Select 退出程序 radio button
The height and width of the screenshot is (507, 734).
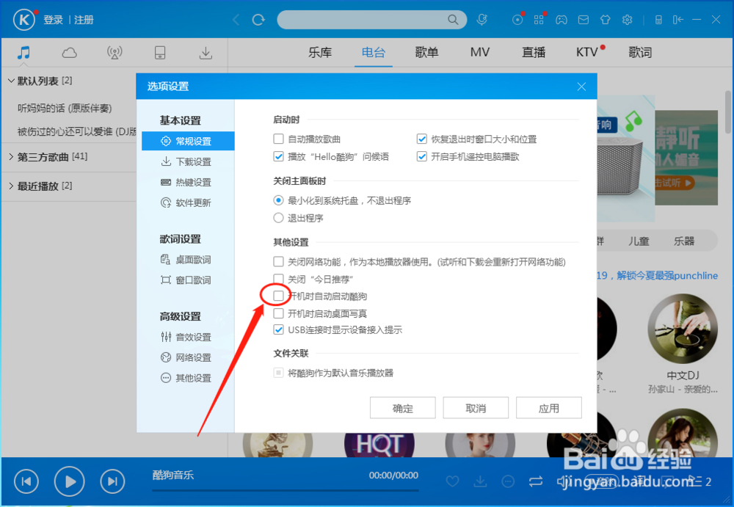[x=278, y=218]
